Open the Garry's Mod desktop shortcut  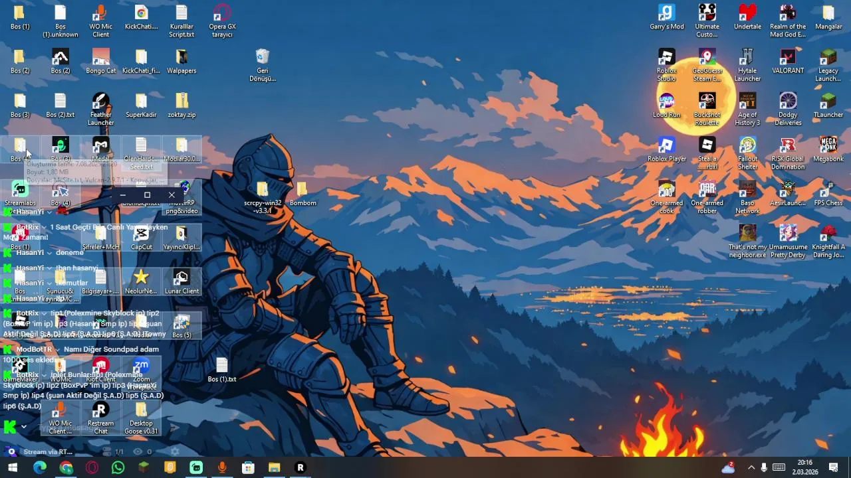click(x=666, y=18)
